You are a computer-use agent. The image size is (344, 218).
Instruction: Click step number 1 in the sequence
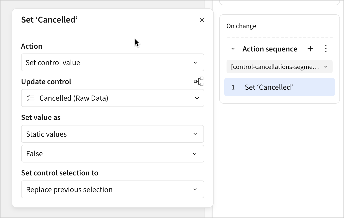(x=233, y=87)
